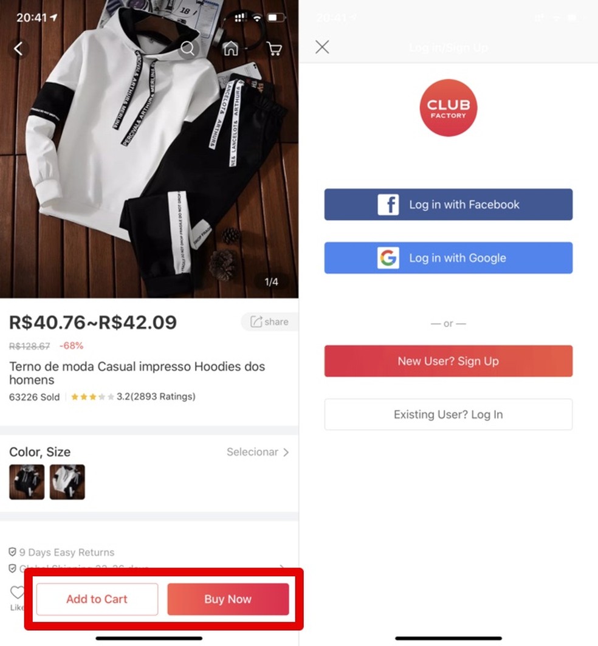Dismiss login screen with the X
The width and height of the screenshot is (598, 646).
point(322,47)
